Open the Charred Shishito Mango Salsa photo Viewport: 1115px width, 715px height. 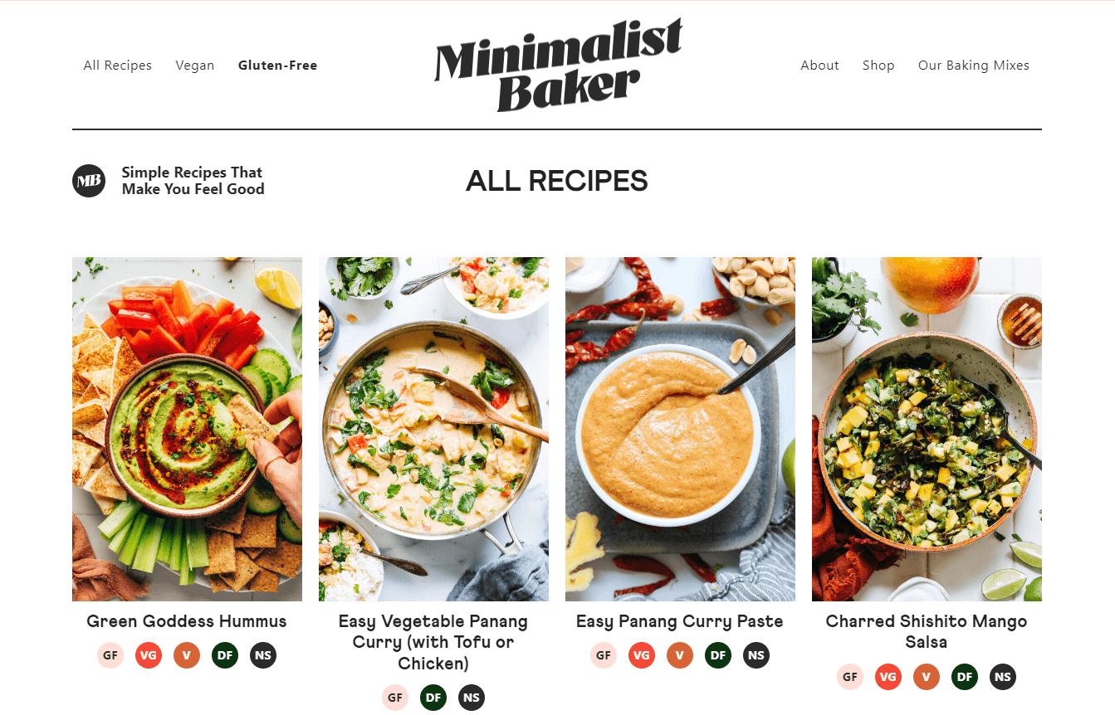(x=927, y=429)
